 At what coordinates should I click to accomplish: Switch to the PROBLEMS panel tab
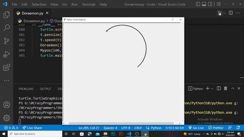click(x=26, y=89)
